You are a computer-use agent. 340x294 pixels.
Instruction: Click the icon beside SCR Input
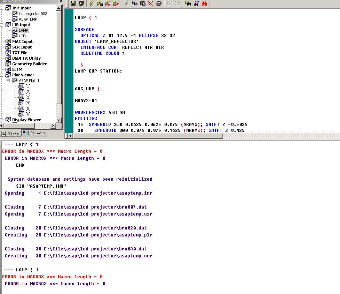(8, 47)
